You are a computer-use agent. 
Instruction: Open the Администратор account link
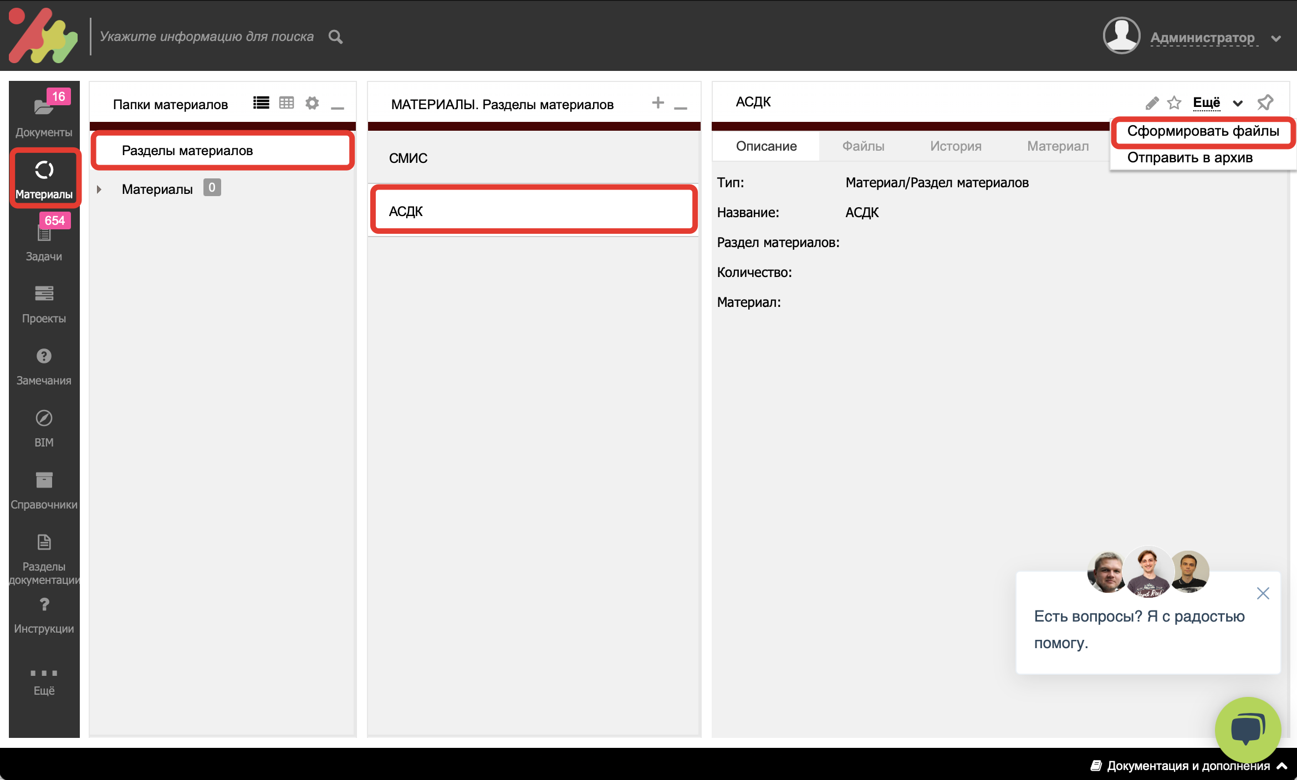(x=1202, y=38)
